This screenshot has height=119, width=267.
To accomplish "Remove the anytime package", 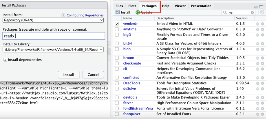I will tap(262, 29).
